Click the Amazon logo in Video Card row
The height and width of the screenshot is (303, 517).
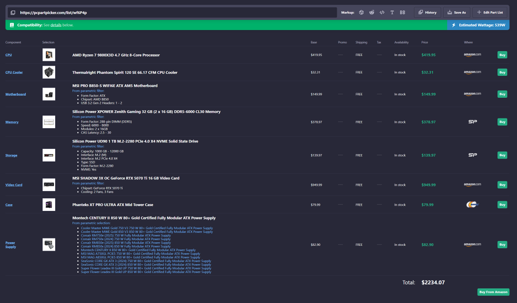472,185
